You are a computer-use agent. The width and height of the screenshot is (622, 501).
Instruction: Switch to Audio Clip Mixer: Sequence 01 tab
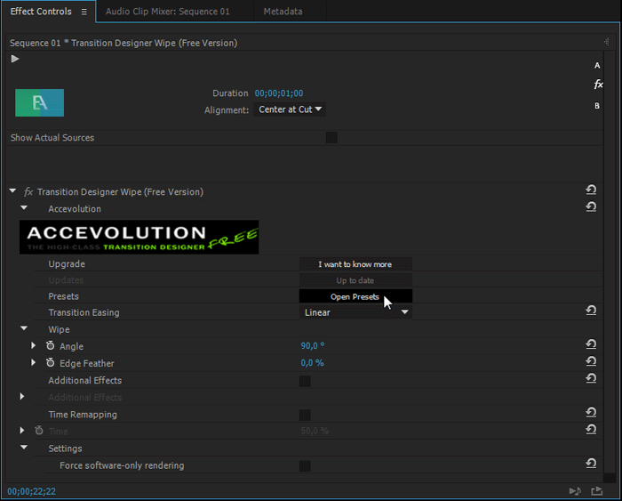167,12
